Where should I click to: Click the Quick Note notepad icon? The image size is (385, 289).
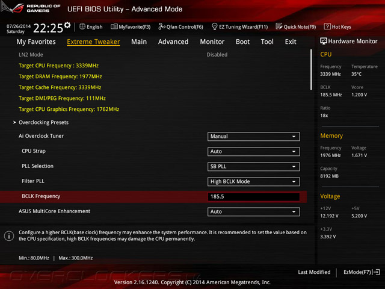pos(279,26)
